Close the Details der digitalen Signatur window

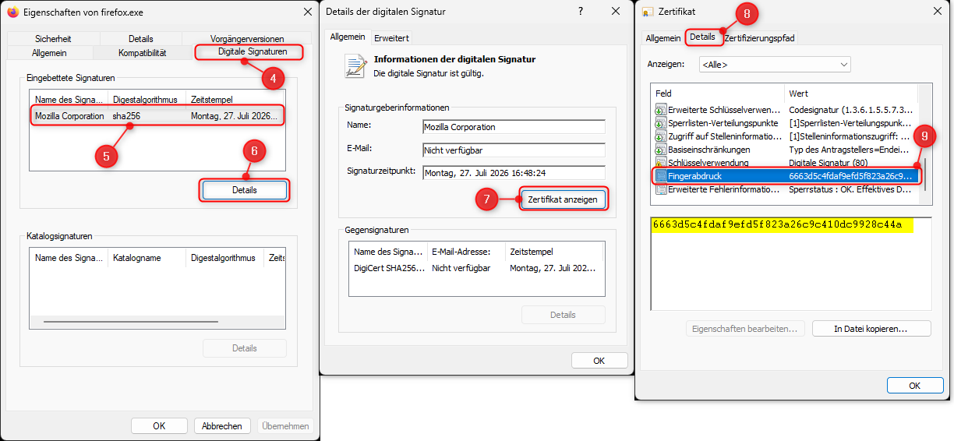pos(616,12)
